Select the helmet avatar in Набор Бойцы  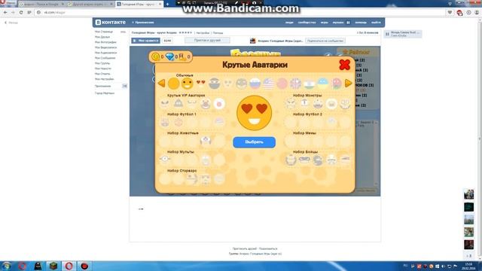[x=291, y=160]
